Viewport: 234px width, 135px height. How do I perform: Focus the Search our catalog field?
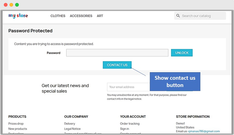tap(202, 16)
